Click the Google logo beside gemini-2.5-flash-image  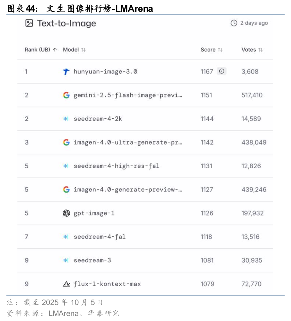coord(66,95)
